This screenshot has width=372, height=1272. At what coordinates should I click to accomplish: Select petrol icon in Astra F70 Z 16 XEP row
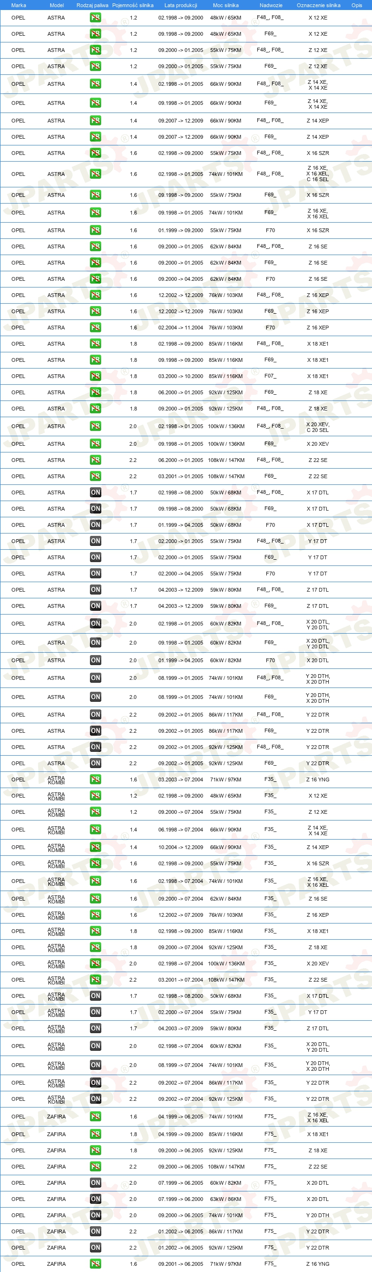click(96, 328)
